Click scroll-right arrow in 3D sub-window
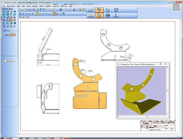Image resolution: width=183 pixels, height=139 pixels. pos(165,116)
